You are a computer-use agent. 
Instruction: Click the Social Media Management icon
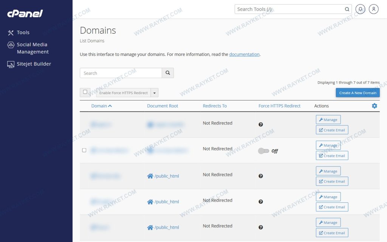[x=11, y=45]
